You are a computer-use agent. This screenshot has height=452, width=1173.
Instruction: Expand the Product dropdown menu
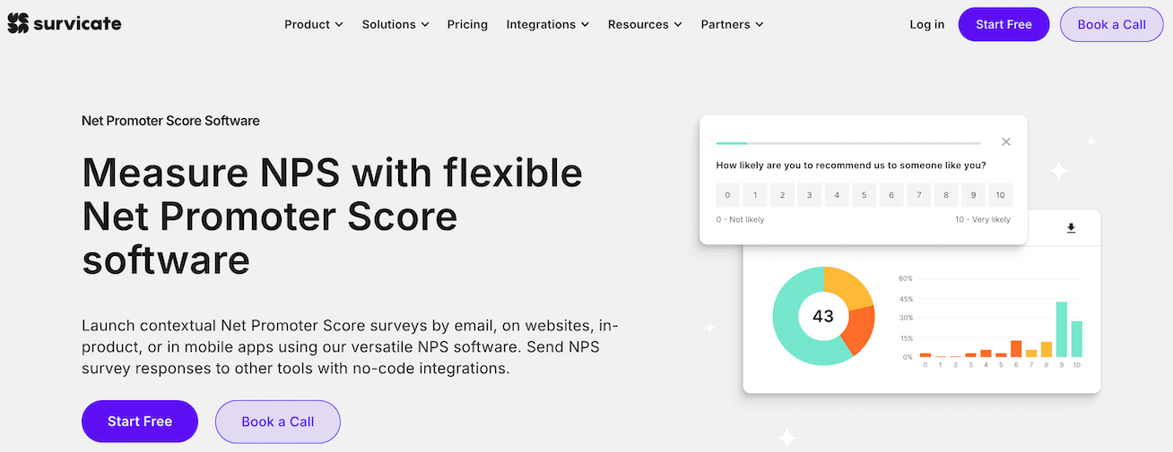(313, 24)
